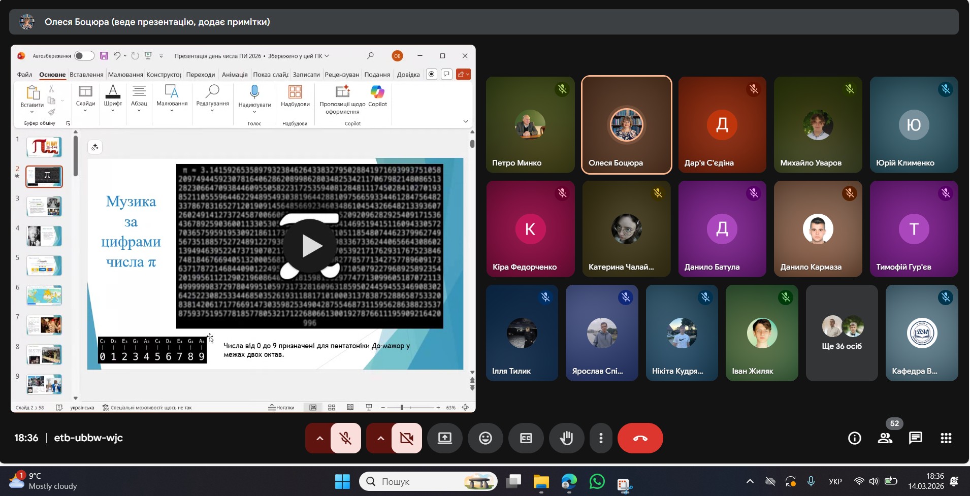The height and width of the screenshot is (496, 970).
Task: Toggle the Автозбереження switch
Action: click(x=84, y=56)
